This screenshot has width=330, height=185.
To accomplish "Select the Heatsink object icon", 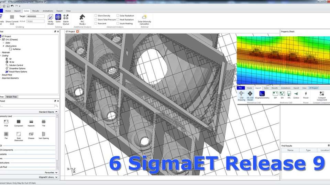I will click(31, 121).
